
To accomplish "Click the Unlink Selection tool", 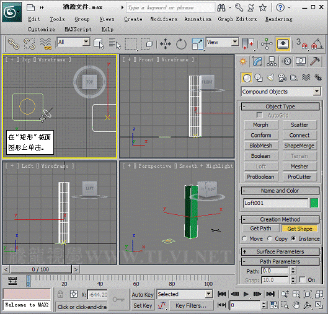I will coord(29,44).
